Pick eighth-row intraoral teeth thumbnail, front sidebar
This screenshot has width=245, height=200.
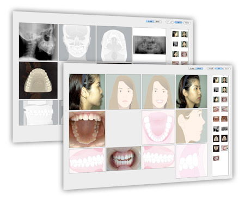pos(224,148)
